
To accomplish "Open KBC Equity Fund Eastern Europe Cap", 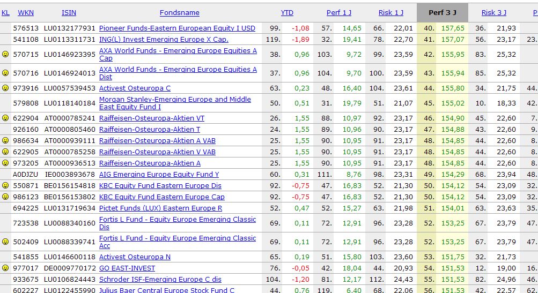I will point(162,197).
